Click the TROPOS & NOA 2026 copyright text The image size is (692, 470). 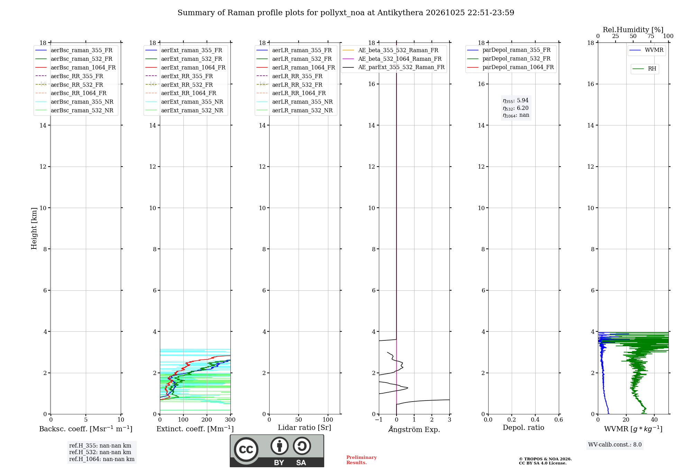pos(545,459)
